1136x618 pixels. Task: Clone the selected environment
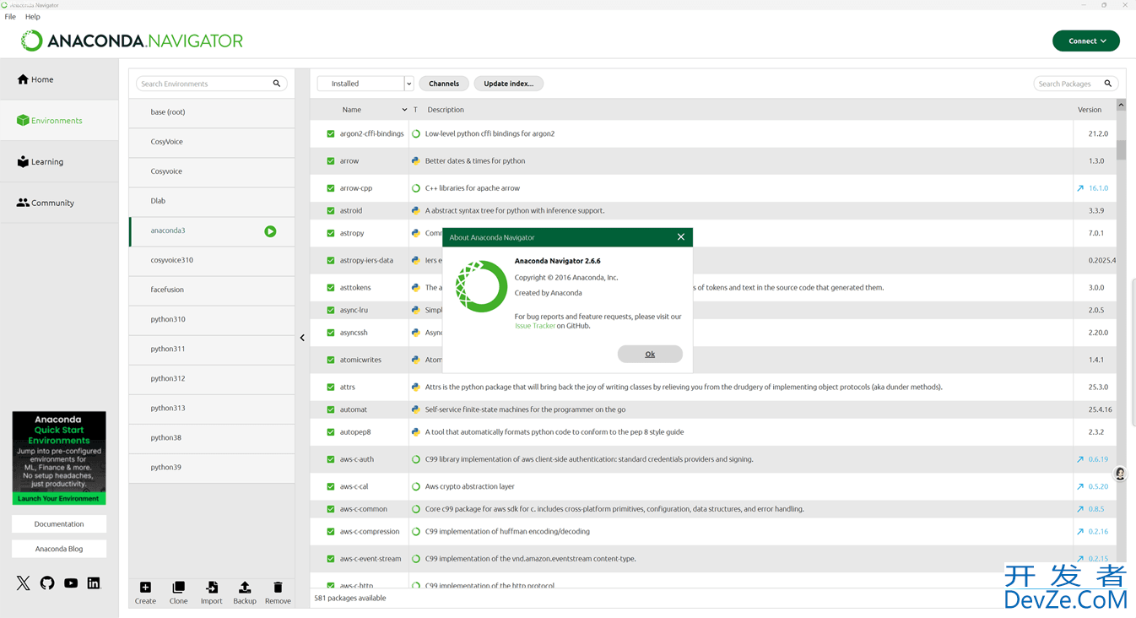click(x=178, y=593)
